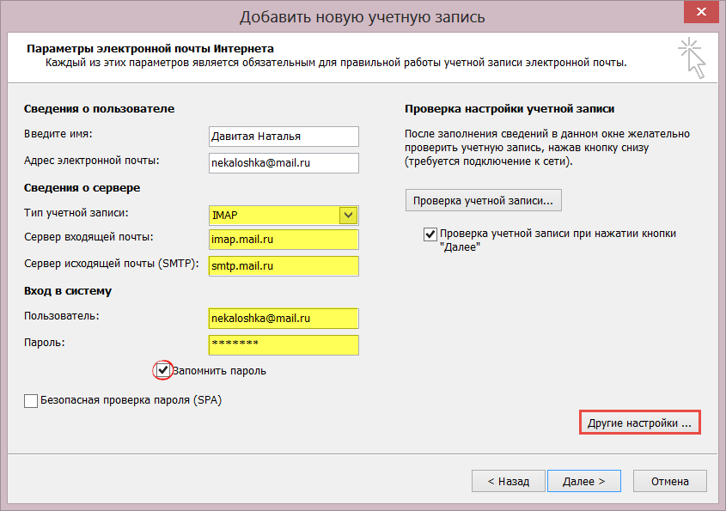Click the heading Проверка настройки учетной записи

pyautogui.click(x=509, y=109)
